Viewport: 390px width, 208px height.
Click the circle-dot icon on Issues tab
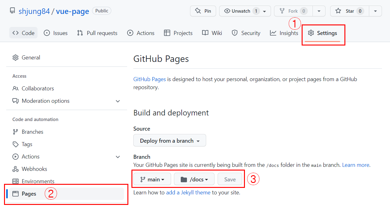point(47,33)
